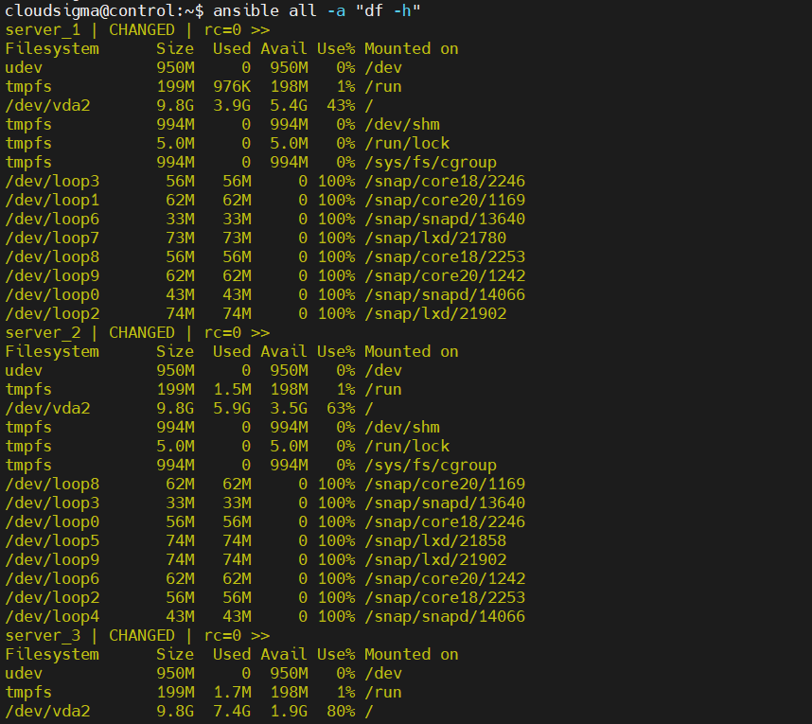
Task: Click the 'server_1 | CHANGED | rc=0 >>' line
Action: (x=138, y=30)
